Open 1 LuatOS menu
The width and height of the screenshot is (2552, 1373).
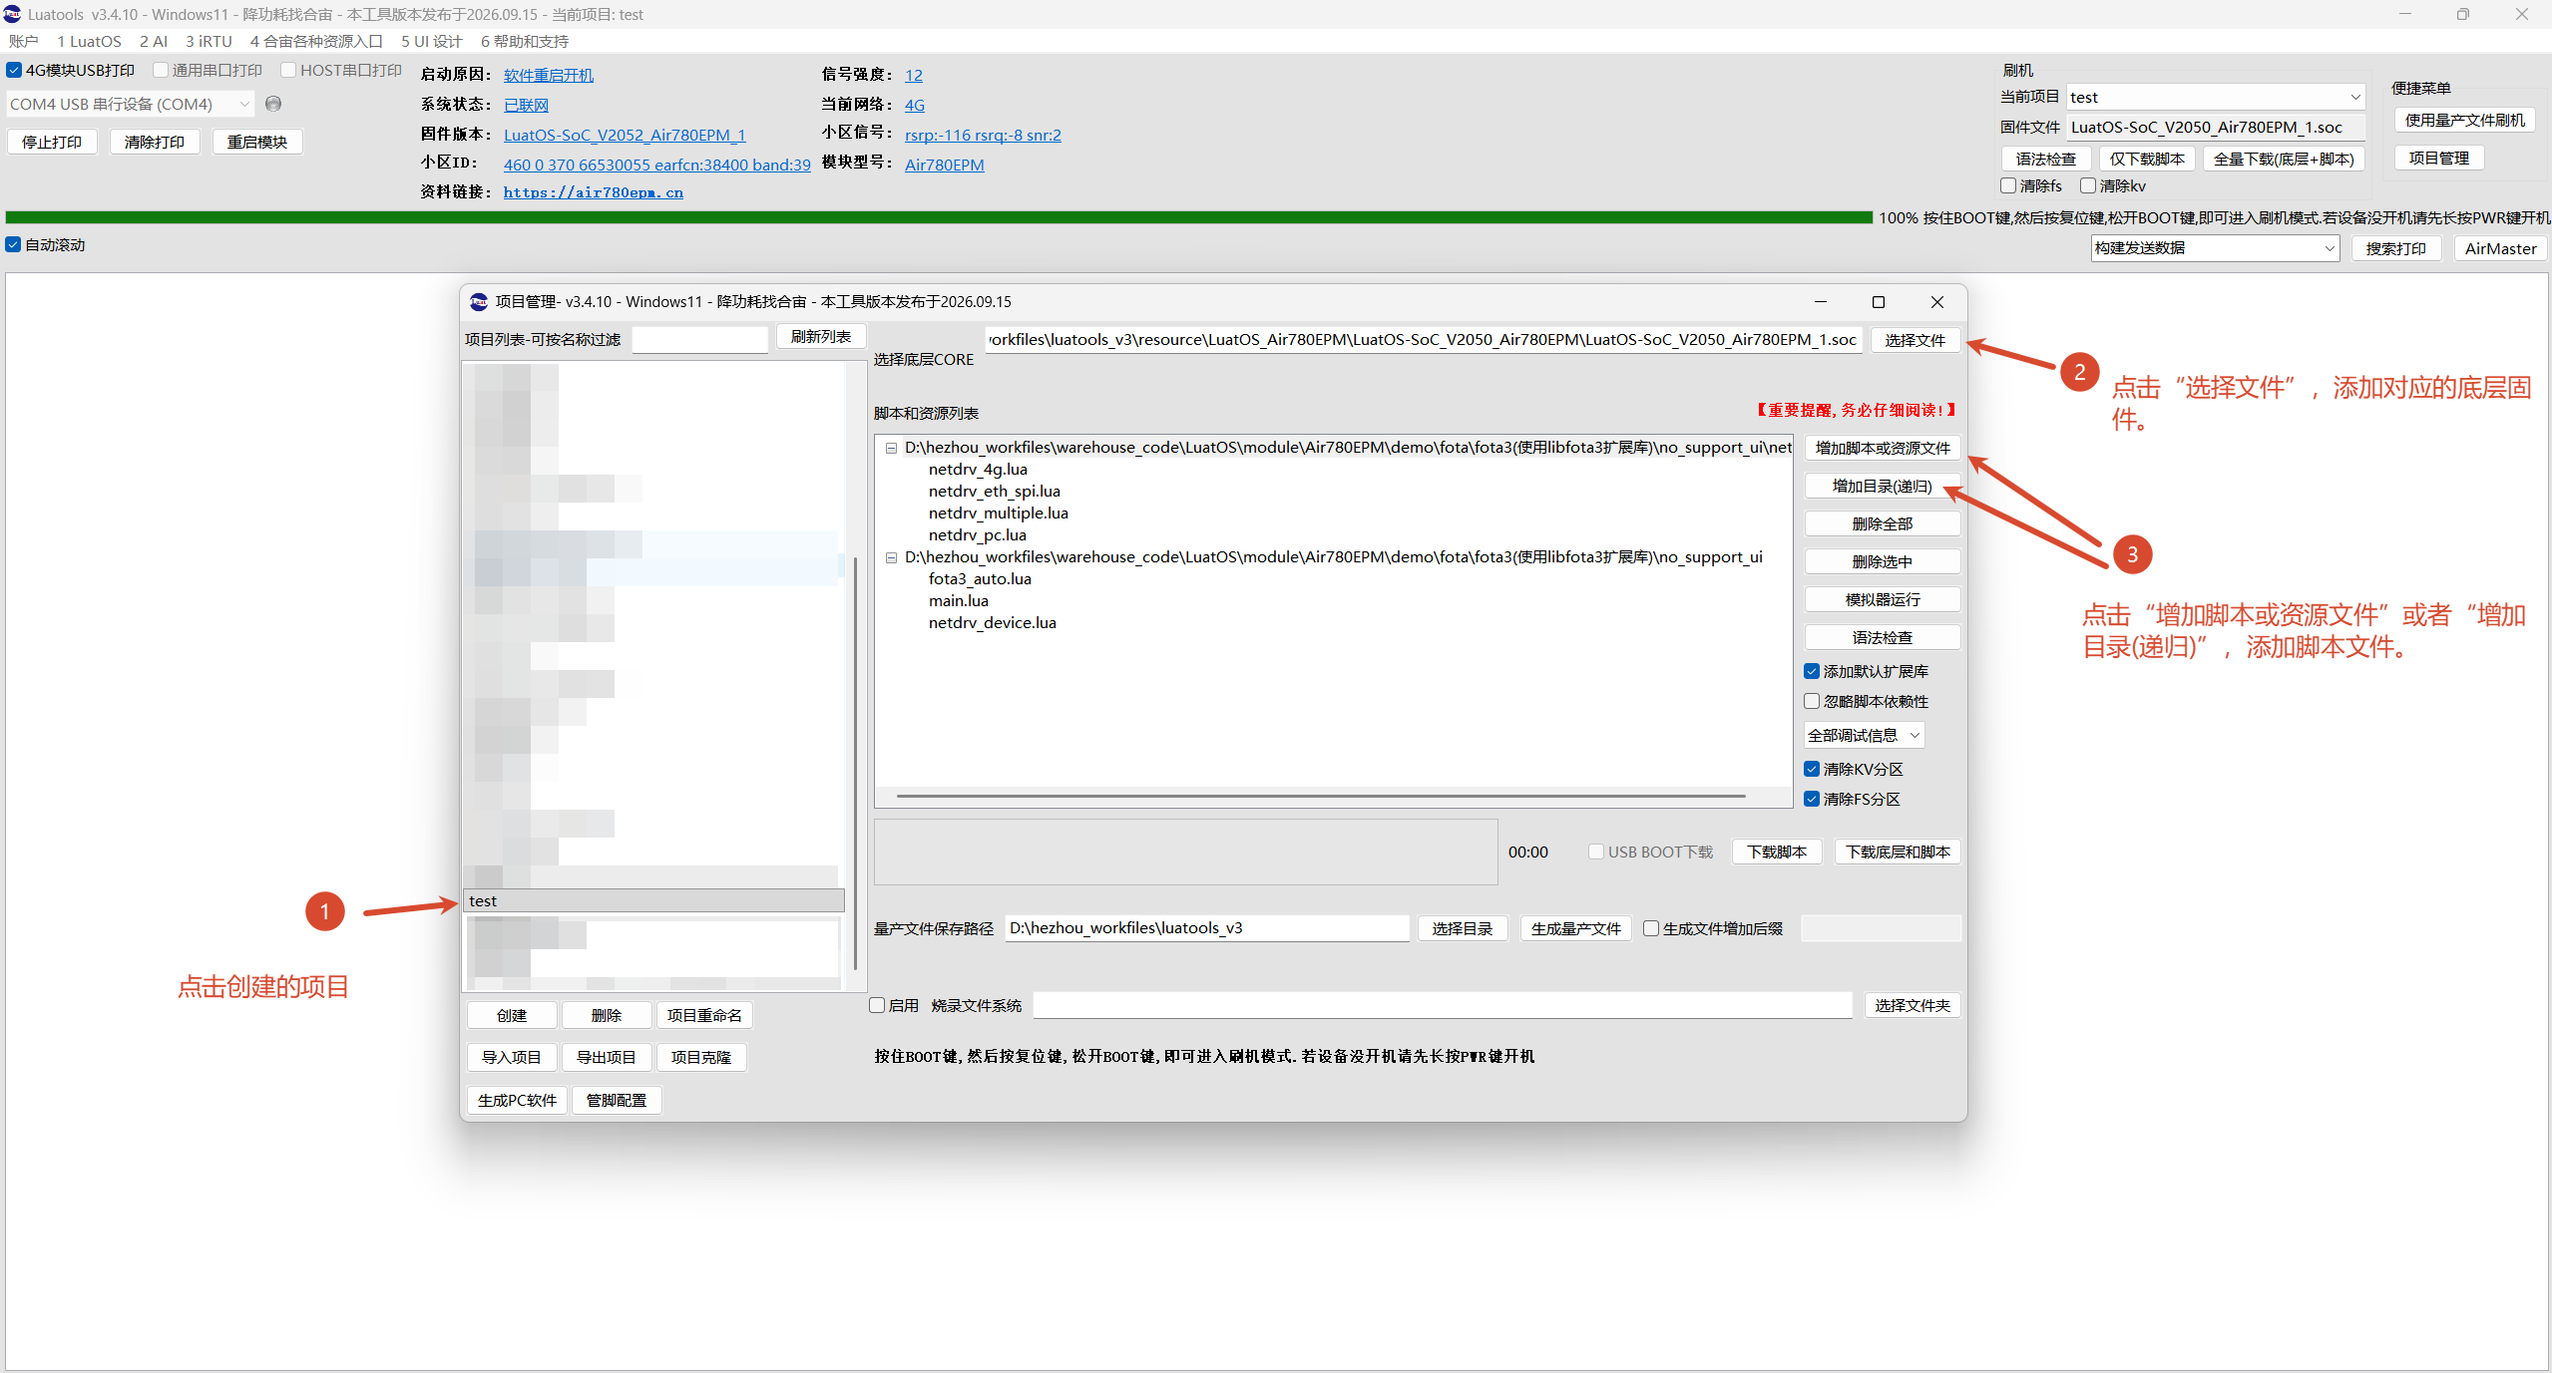click(x=89, y=41)
